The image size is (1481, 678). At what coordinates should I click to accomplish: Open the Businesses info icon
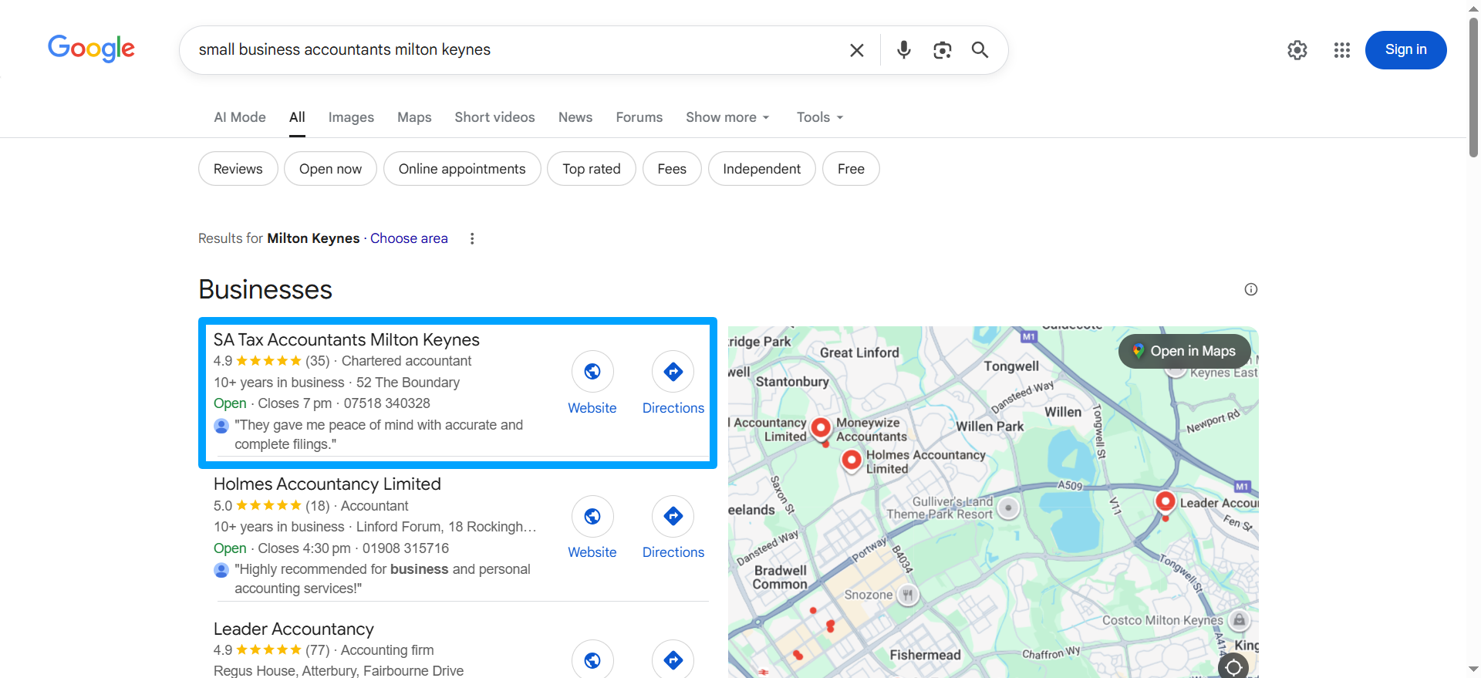(x=1250, y=289)
